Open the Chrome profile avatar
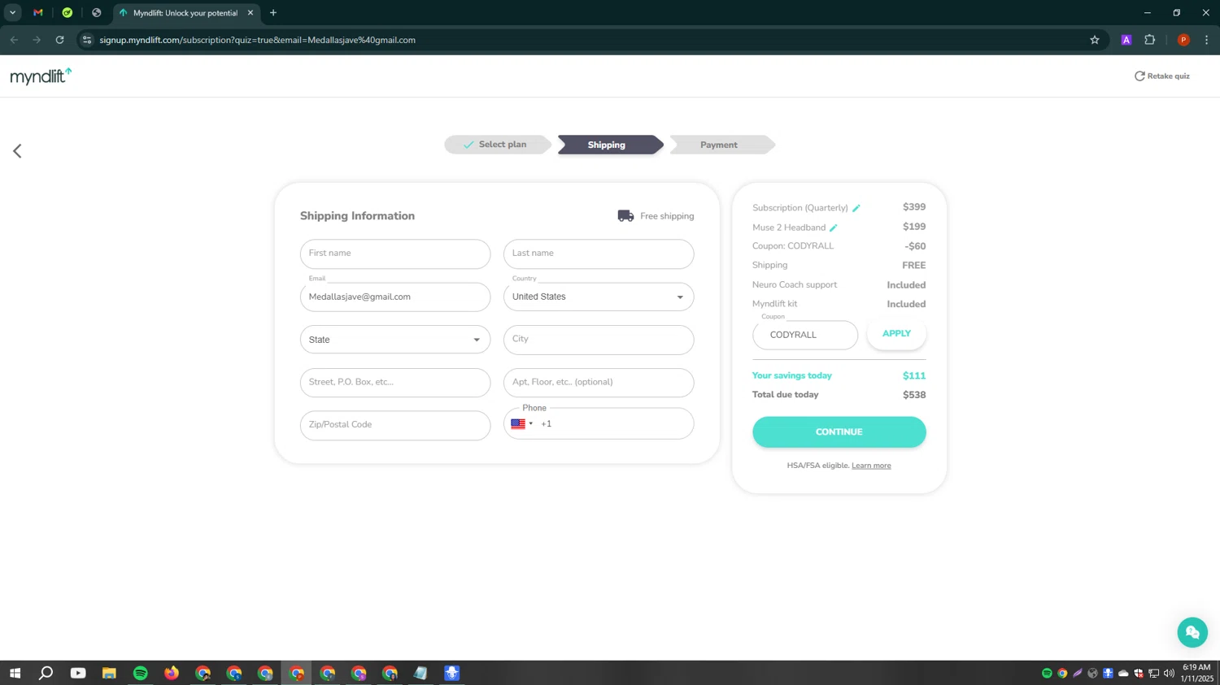 pos(1183,40)
